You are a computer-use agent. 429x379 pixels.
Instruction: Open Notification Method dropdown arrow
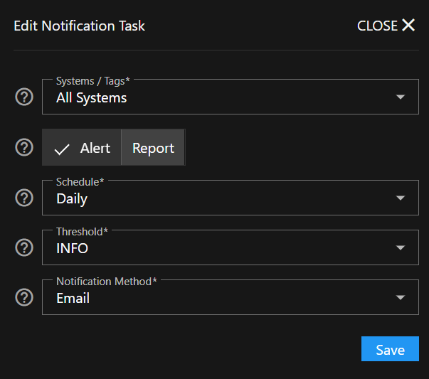point(401,297)
